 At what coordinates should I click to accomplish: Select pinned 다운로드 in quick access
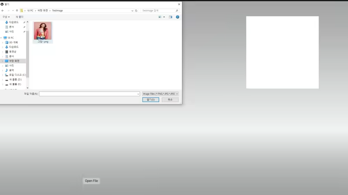[x=14, y=23]
